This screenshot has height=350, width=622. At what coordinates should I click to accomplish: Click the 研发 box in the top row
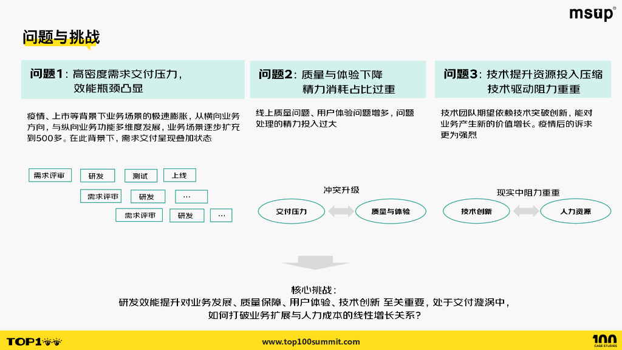click(97, 175)
